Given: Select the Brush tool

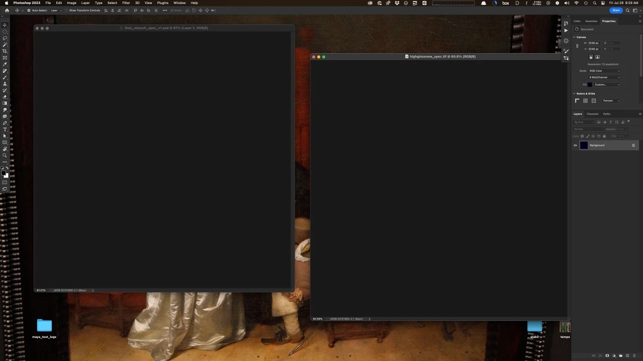Looking at the screenshot, I should pos(5,77).
